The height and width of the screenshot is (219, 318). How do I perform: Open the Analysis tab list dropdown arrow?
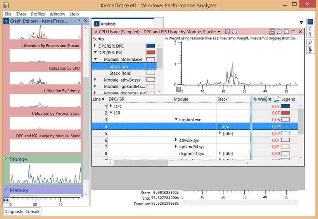301,22
